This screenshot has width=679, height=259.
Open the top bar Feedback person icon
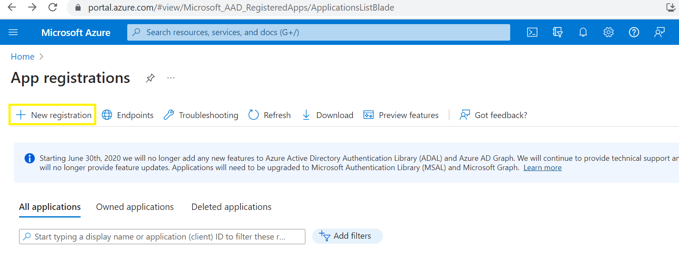point(659,32)
